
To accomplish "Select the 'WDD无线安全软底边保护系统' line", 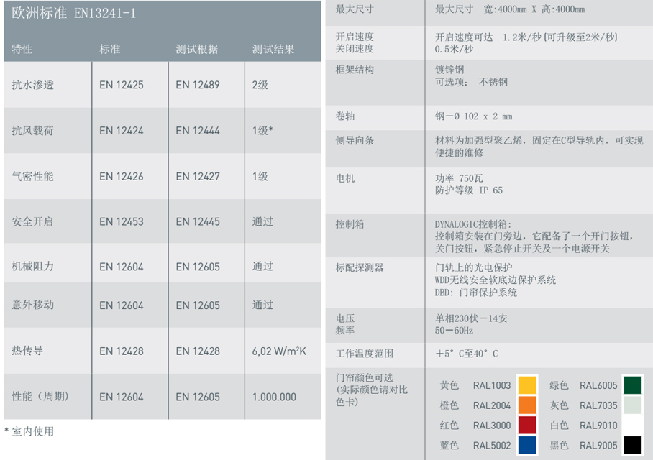I will point(496,280).
